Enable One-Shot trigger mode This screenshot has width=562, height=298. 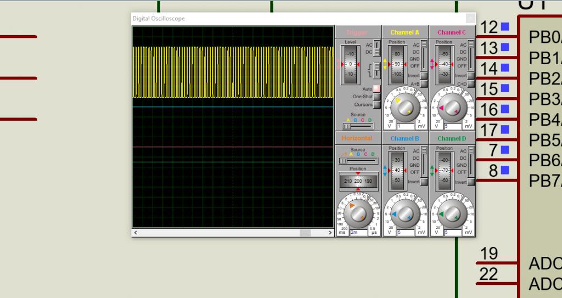click(x=376, y=97)
